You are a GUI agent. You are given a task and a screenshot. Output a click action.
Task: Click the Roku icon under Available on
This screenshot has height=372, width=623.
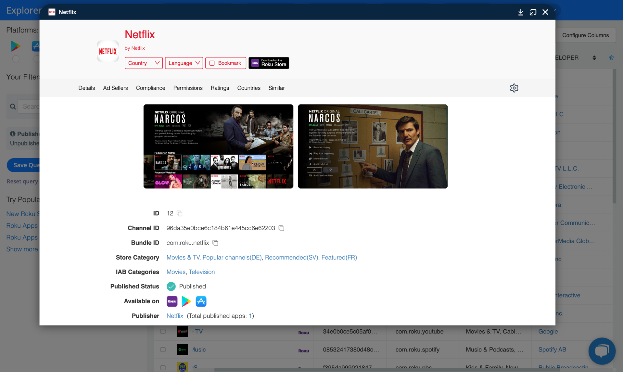tap(172, 301)
